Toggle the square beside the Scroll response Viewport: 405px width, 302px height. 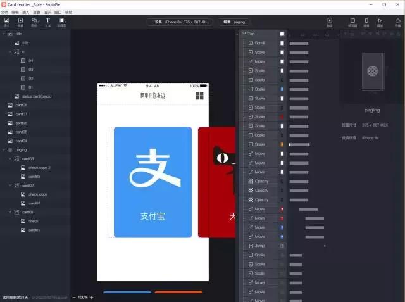click(282, 43)
